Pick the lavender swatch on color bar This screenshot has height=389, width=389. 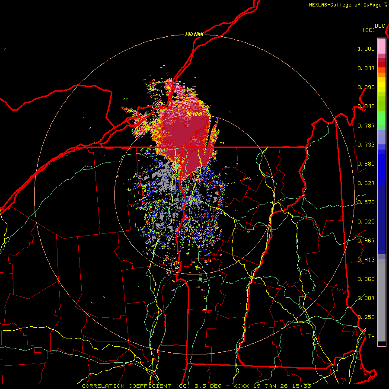pyautogui.click(x=382, y=137)
